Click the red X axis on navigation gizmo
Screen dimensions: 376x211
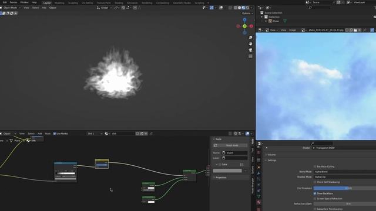(251, 26)
